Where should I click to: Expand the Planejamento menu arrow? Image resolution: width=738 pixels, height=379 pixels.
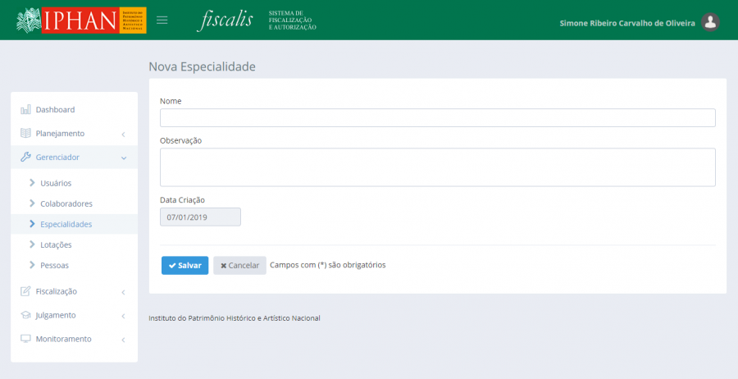tap(123, 134)
